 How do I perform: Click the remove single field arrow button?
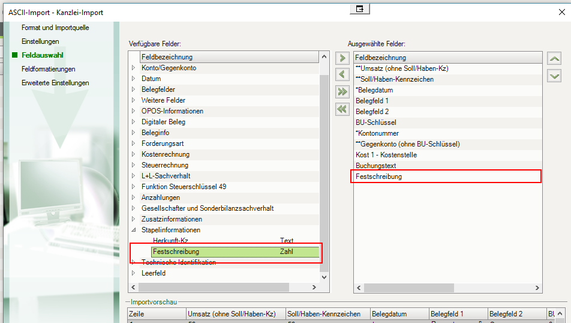click(x=342, y=74)
